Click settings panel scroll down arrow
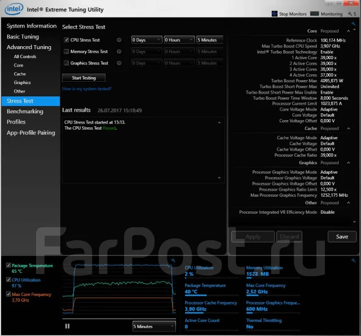The width and height of the screenshot is (361, 336). (354, 222)
